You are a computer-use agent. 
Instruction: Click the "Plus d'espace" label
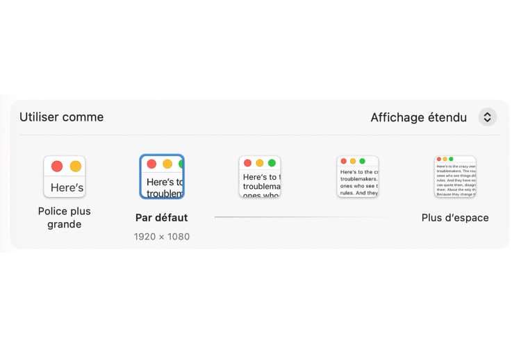455,218
